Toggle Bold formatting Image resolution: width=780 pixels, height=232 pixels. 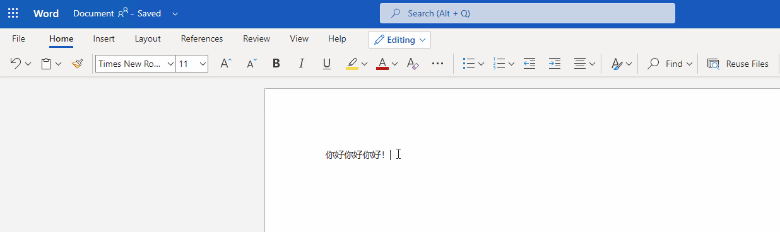click(x=276, y=64)
